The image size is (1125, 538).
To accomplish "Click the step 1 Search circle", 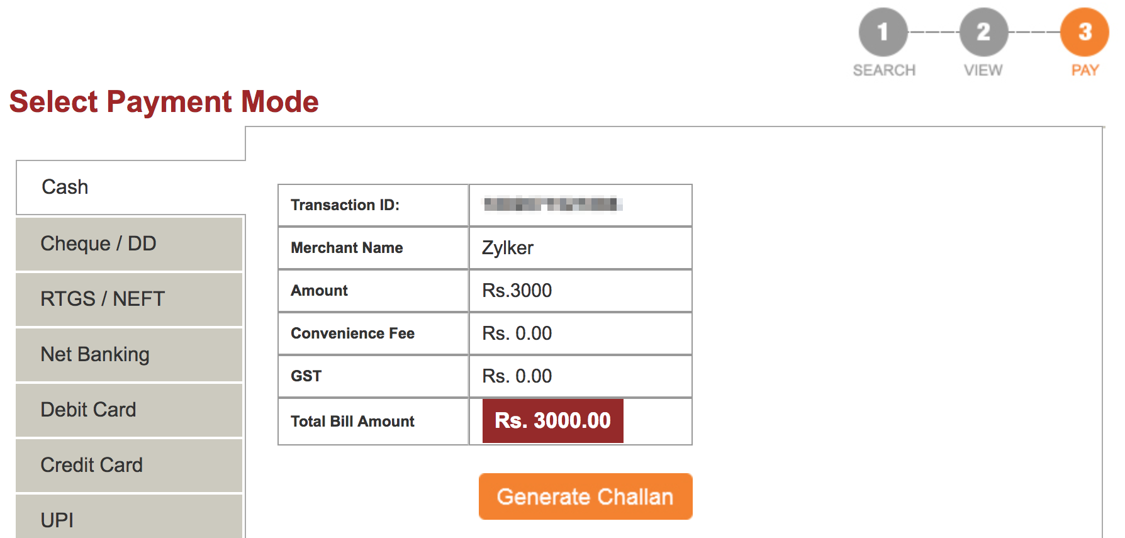I will [883, 31].
